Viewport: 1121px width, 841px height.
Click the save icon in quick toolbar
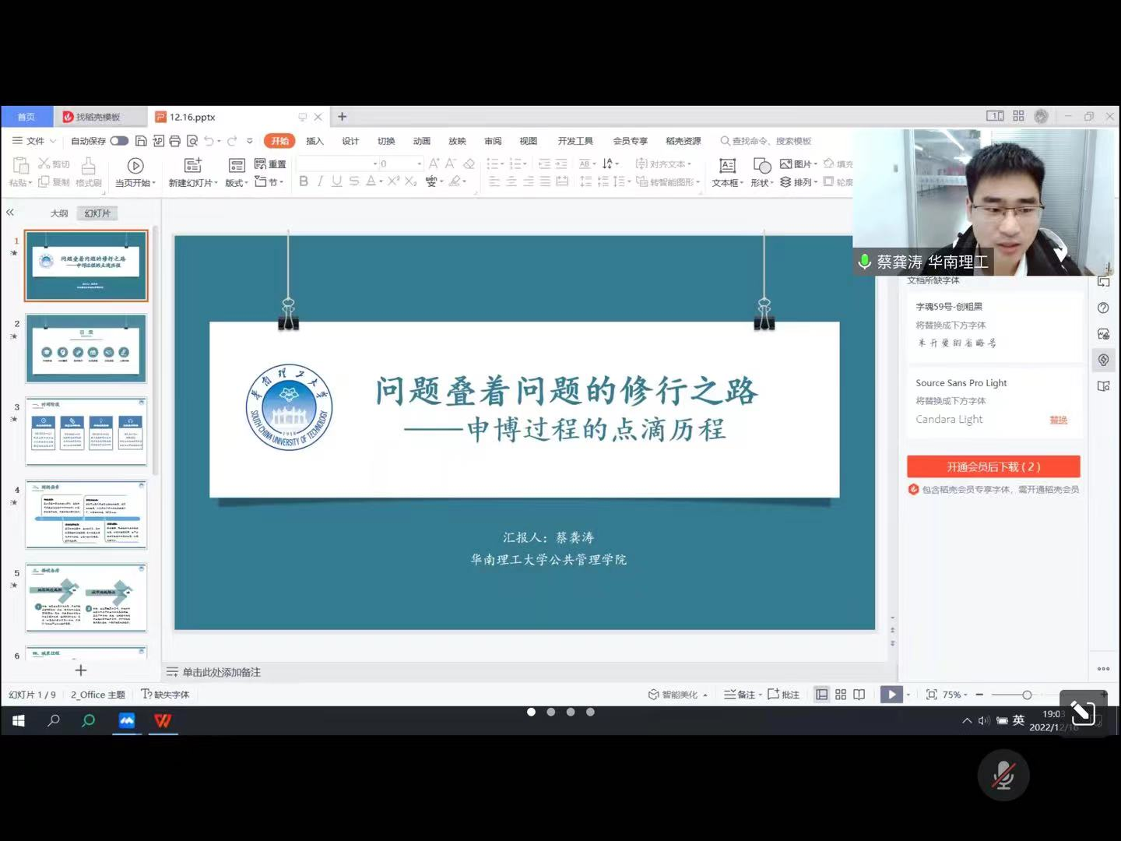coord(141,141)
